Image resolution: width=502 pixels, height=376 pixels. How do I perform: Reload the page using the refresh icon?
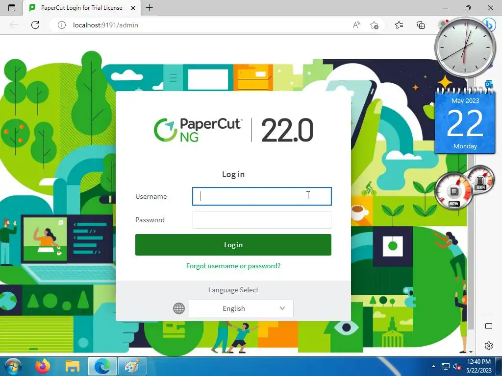(35, 25)
